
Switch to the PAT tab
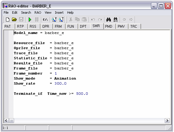point(9,27)
